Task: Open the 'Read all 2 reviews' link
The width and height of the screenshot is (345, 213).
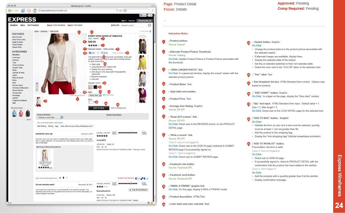Action: click(95, 49)
